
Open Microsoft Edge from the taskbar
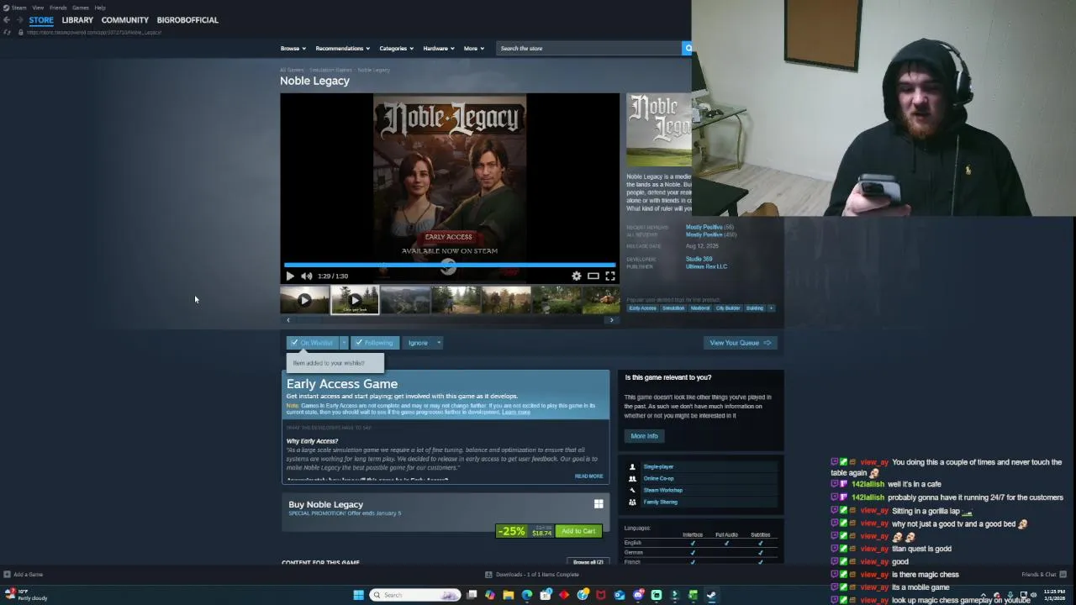(x=527, y=595)
